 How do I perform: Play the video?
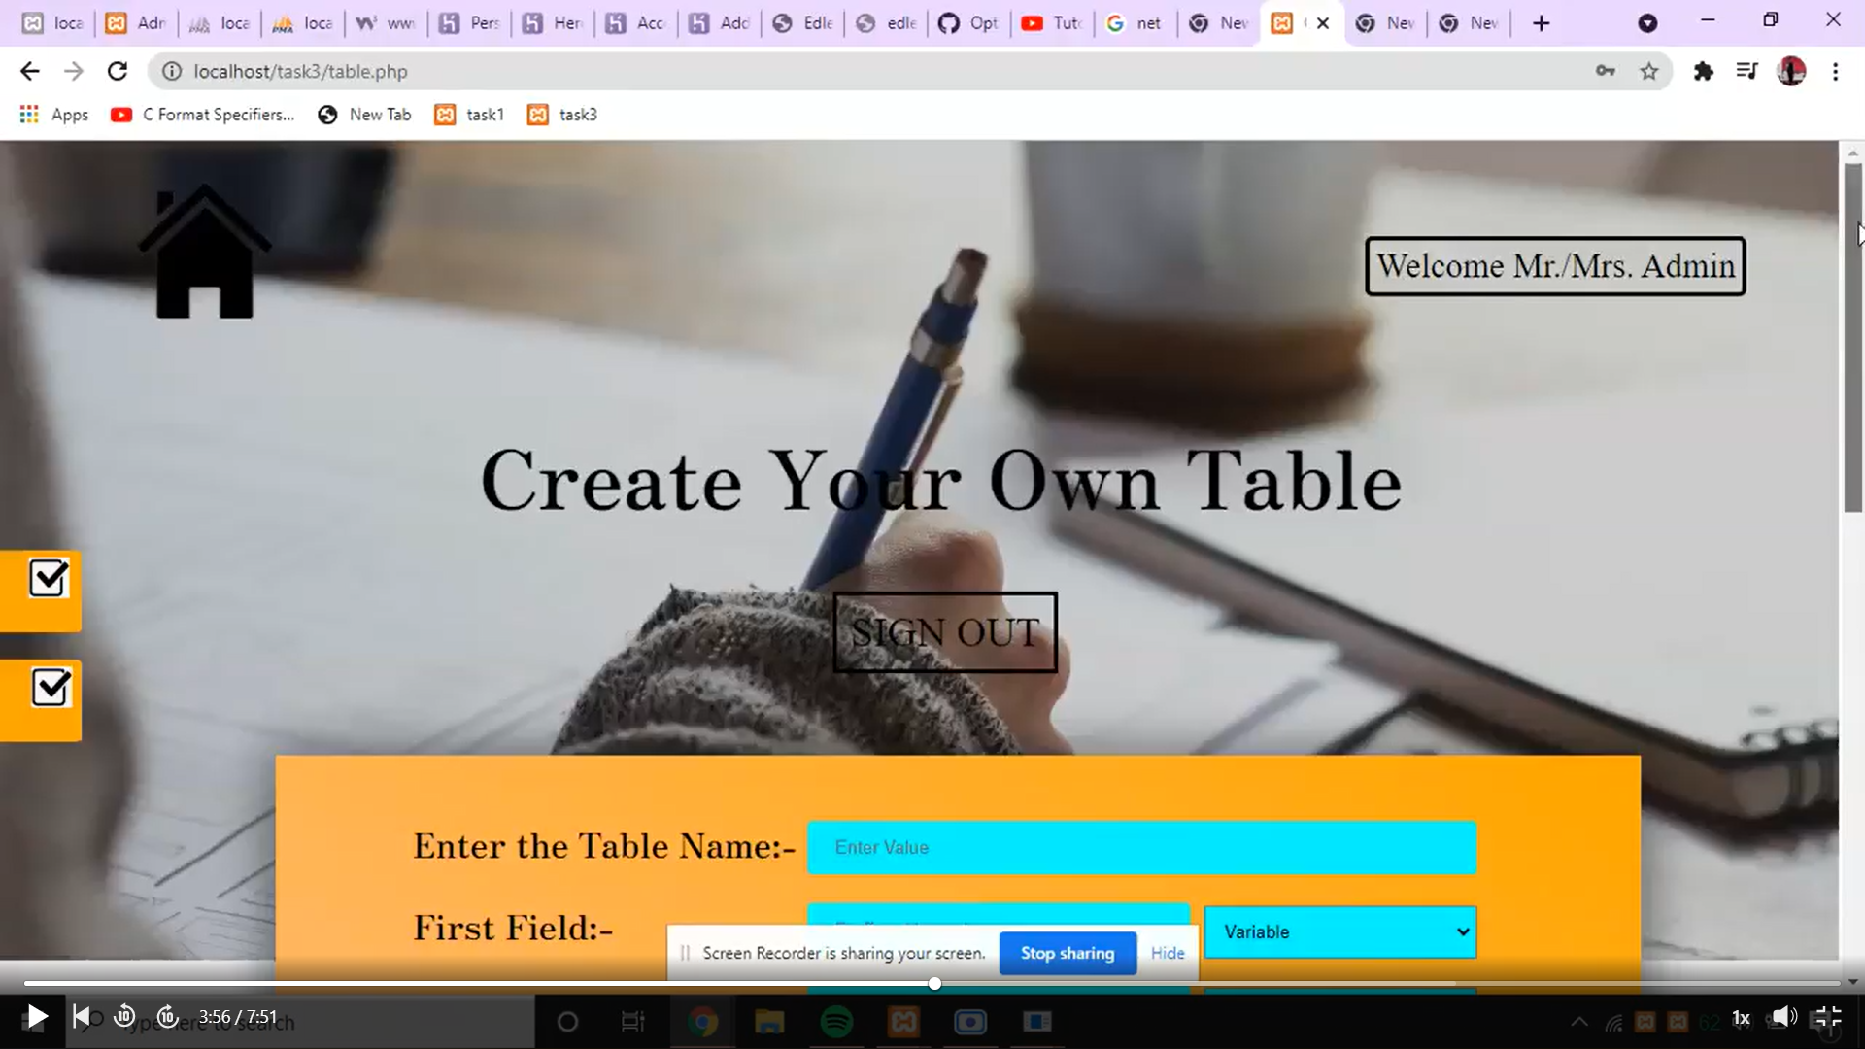[x=36, y=1017]
